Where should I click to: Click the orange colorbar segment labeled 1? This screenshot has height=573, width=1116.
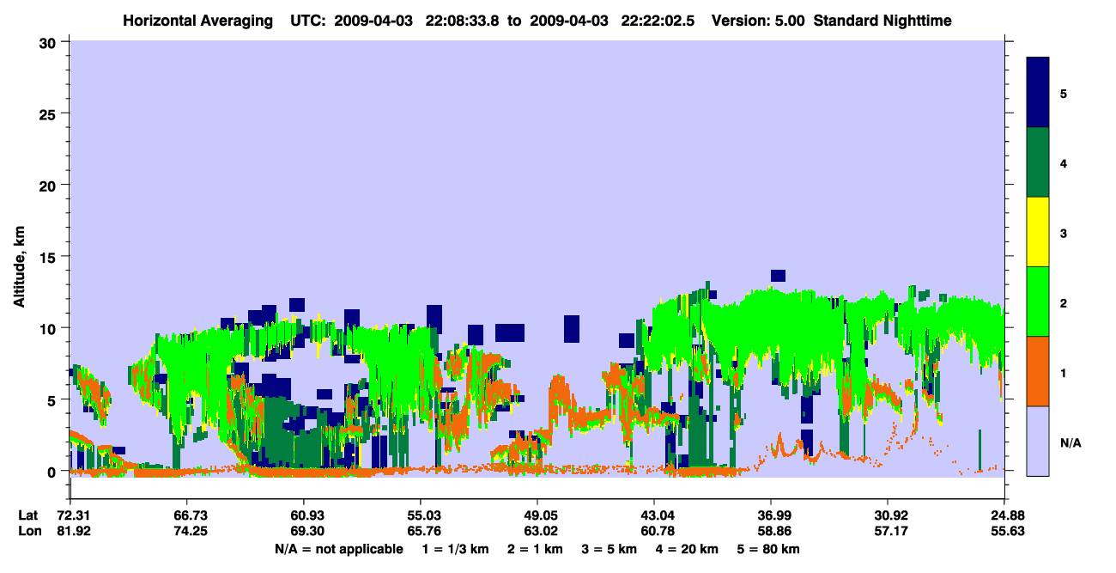[x=1038, y=371]
